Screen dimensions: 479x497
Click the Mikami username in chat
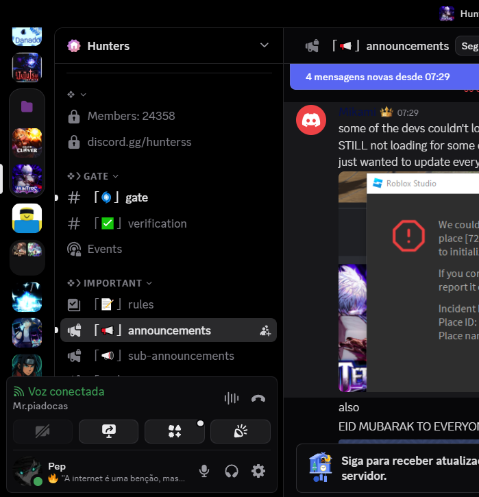click(357, 112)
